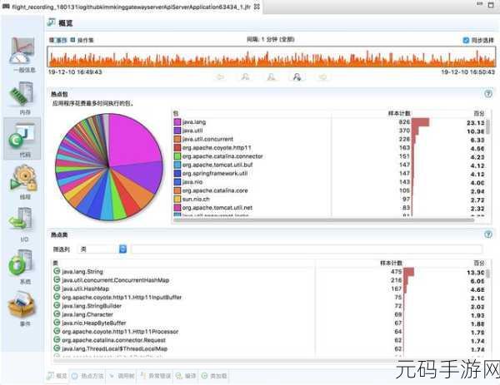Open the 事件 (Events) box icon in the sidebar
This screenshot has width=500, height=385.
pos(22,305)
